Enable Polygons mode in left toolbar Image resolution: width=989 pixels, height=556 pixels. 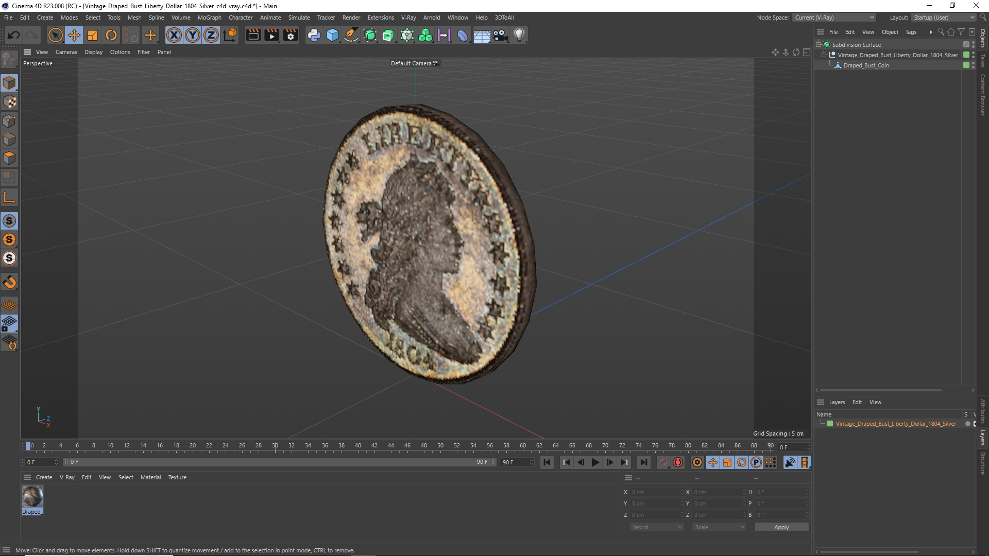(10, 158)
